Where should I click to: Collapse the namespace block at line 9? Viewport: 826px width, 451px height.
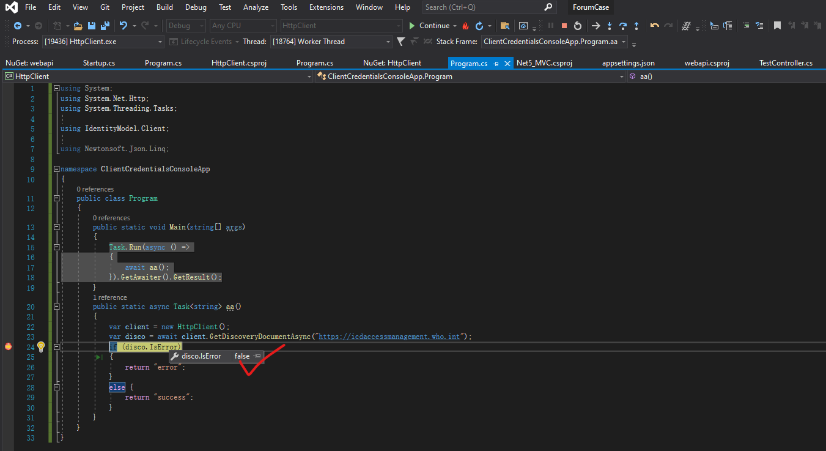56,169
